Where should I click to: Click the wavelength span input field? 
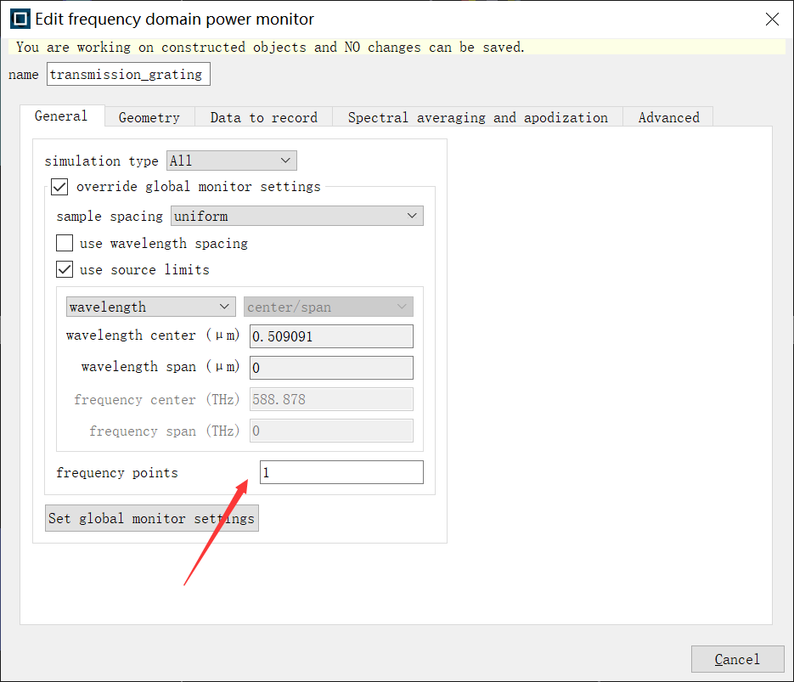[331, 368]
